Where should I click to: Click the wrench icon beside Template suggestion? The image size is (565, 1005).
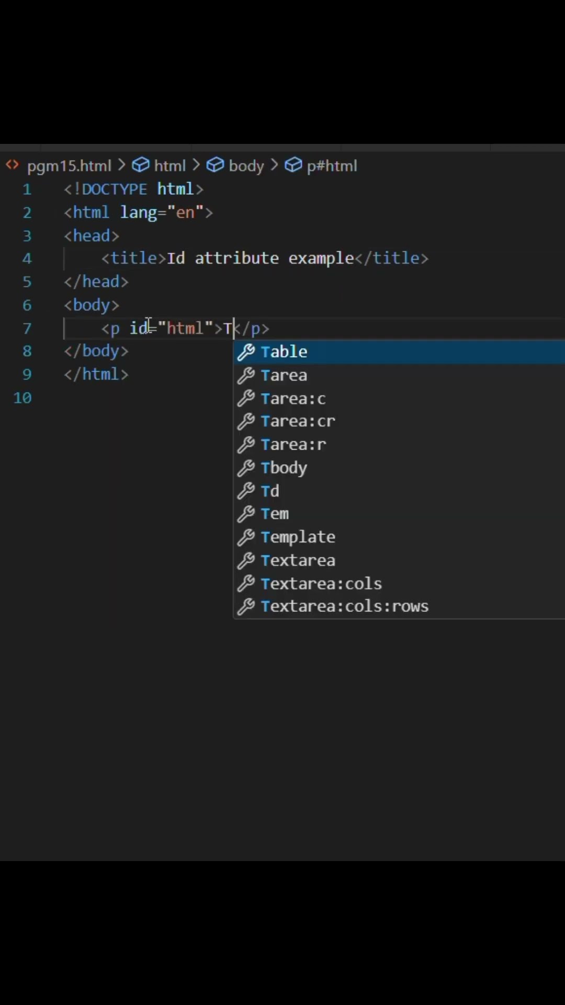click(x=246, y=537)
